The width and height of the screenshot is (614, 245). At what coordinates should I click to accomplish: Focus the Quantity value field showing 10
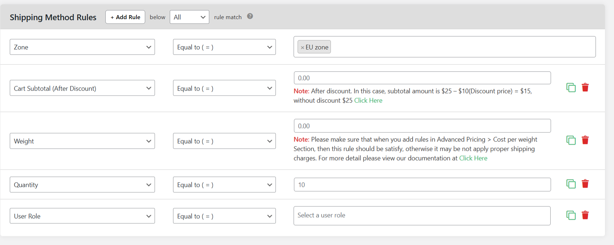422,184
